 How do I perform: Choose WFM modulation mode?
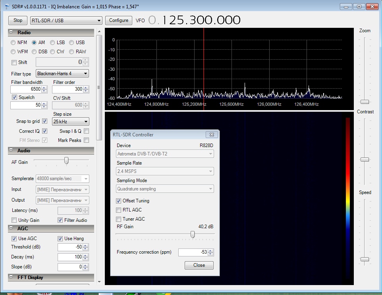(14, 52)
